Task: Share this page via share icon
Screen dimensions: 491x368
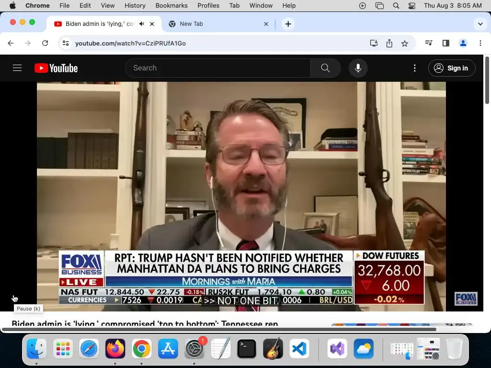Action: [389, 43]
